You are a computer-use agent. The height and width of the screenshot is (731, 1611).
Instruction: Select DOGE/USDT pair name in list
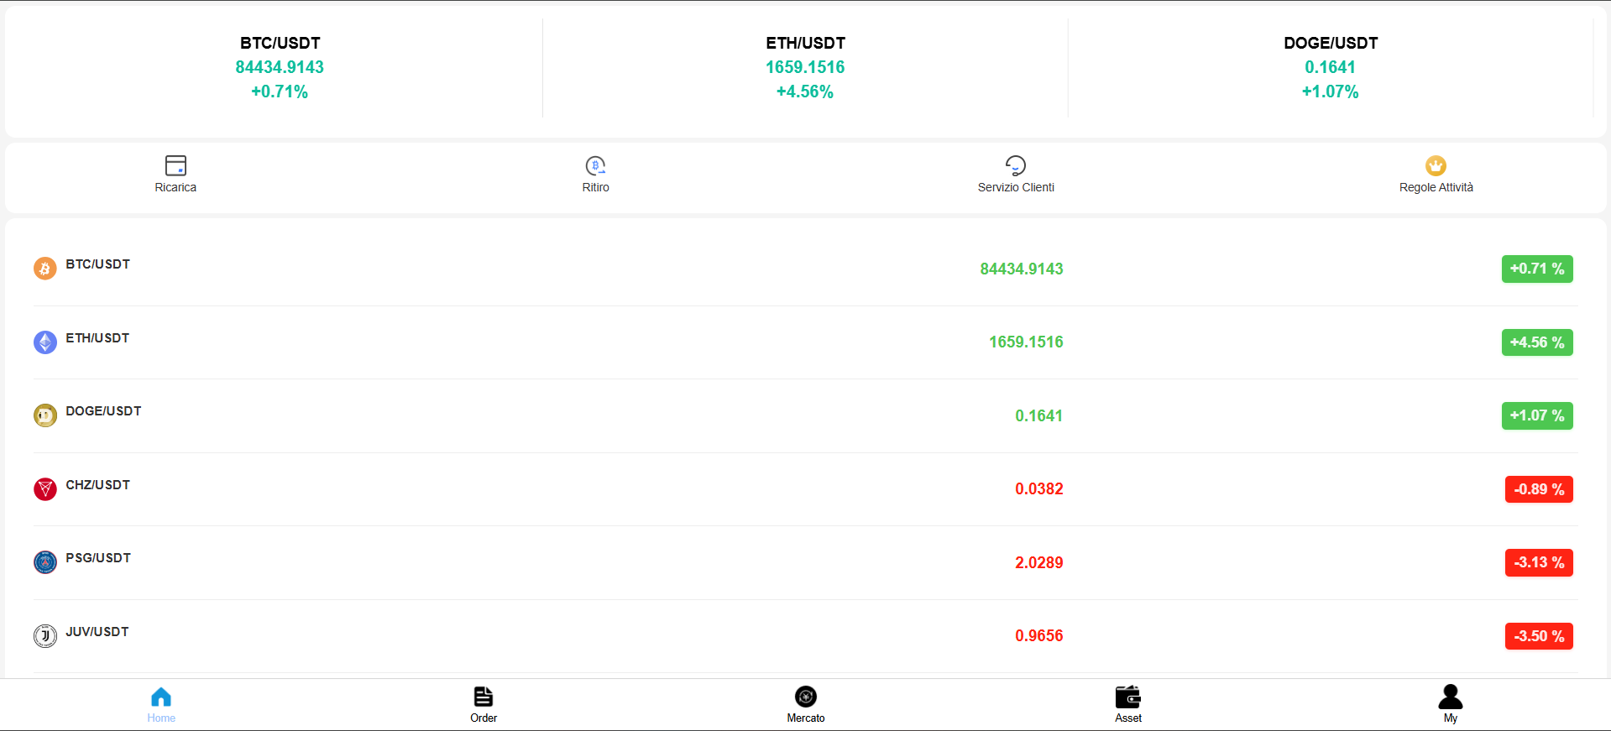(103, 411)
